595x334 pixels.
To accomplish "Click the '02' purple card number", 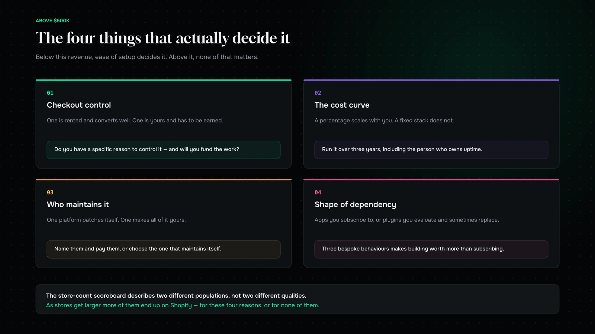I will (x=318, y=93).
